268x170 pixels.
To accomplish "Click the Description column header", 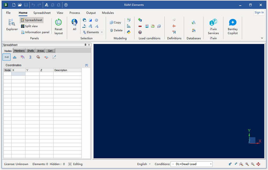I will click(67, 70).
